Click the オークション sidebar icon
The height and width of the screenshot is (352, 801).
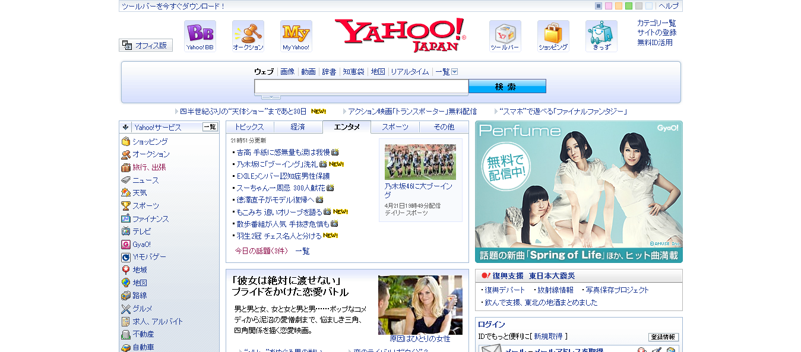pyautogui.click(x=126, y=154)
